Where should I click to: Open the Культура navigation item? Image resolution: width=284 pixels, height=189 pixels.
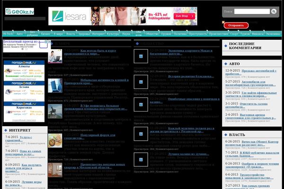click(x=113, y=34)
